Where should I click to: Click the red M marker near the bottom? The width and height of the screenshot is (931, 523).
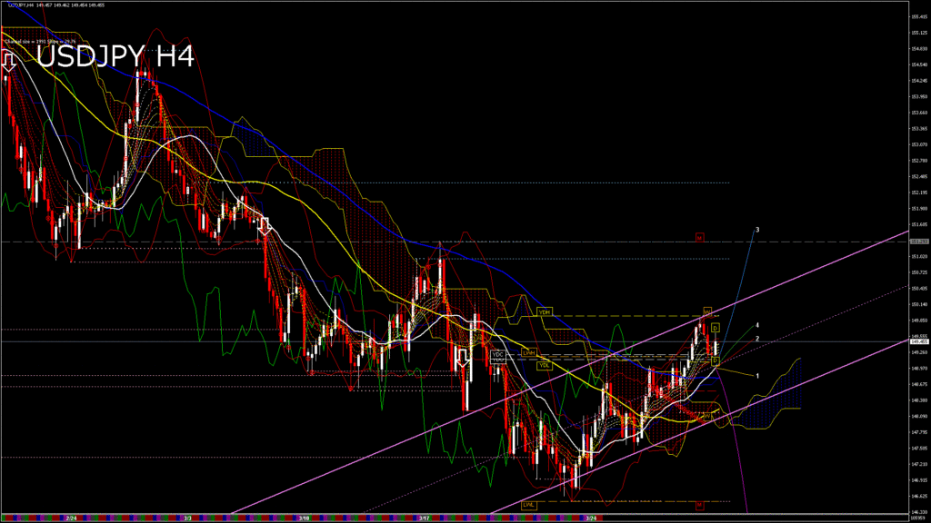(699, 503)
